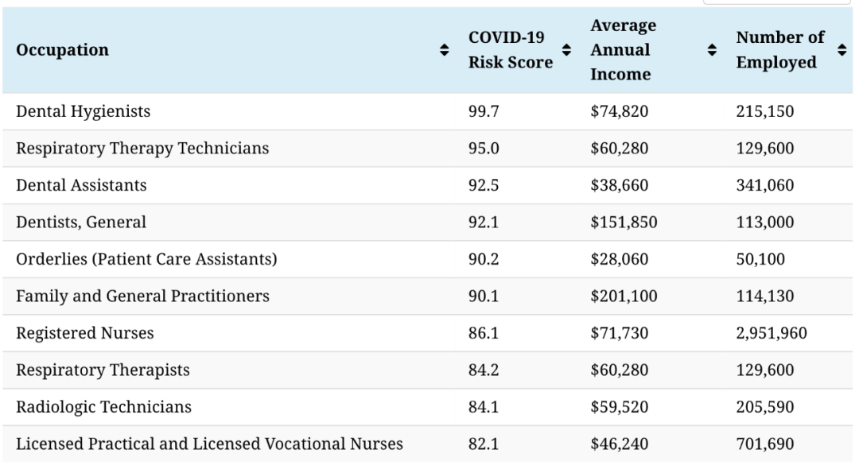Click Family and General Practitioners cell
Viewport: 859px width, 469px height.
pos(142,297)
